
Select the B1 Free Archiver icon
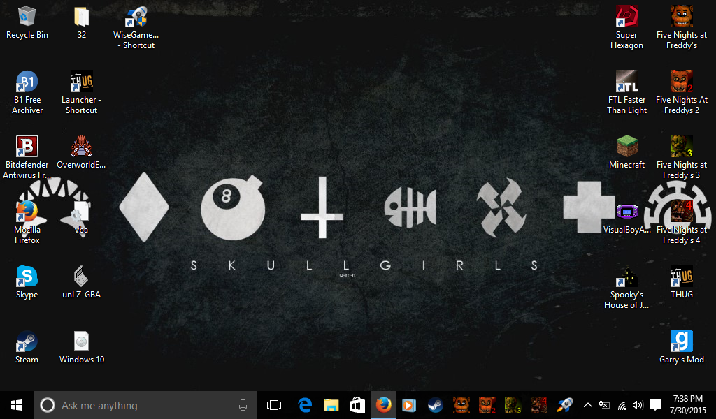coord(27,93)
